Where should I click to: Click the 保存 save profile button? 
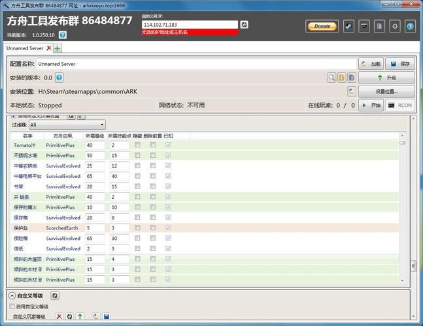coord(400,64)
